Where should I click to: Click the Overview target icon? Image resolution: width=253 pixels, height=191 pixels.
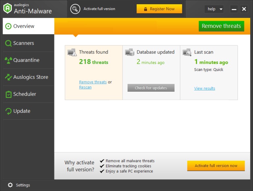8,26
